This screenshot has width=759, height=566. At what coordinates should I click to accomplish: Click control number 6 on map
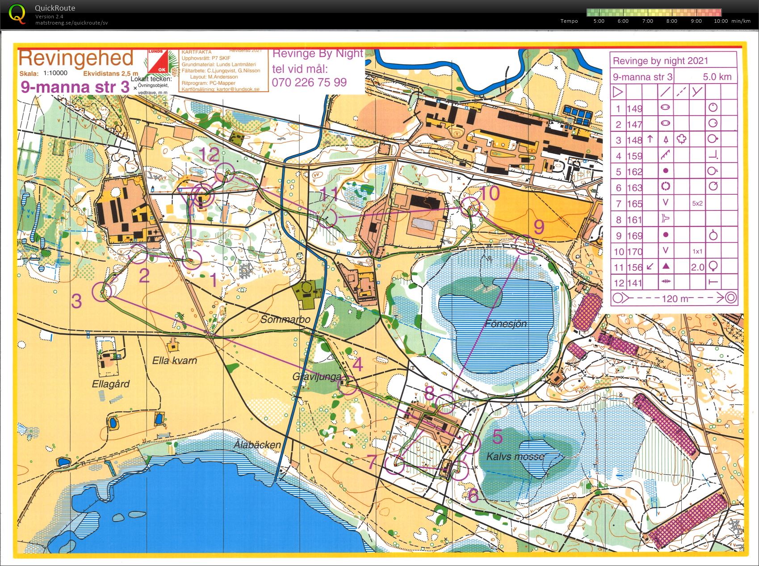tap(473, 496)
